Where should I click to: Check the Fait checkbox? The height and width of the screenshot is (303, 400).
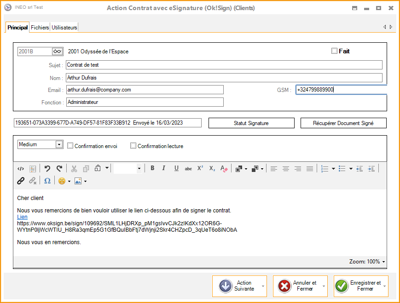click(x=335, y=51)
